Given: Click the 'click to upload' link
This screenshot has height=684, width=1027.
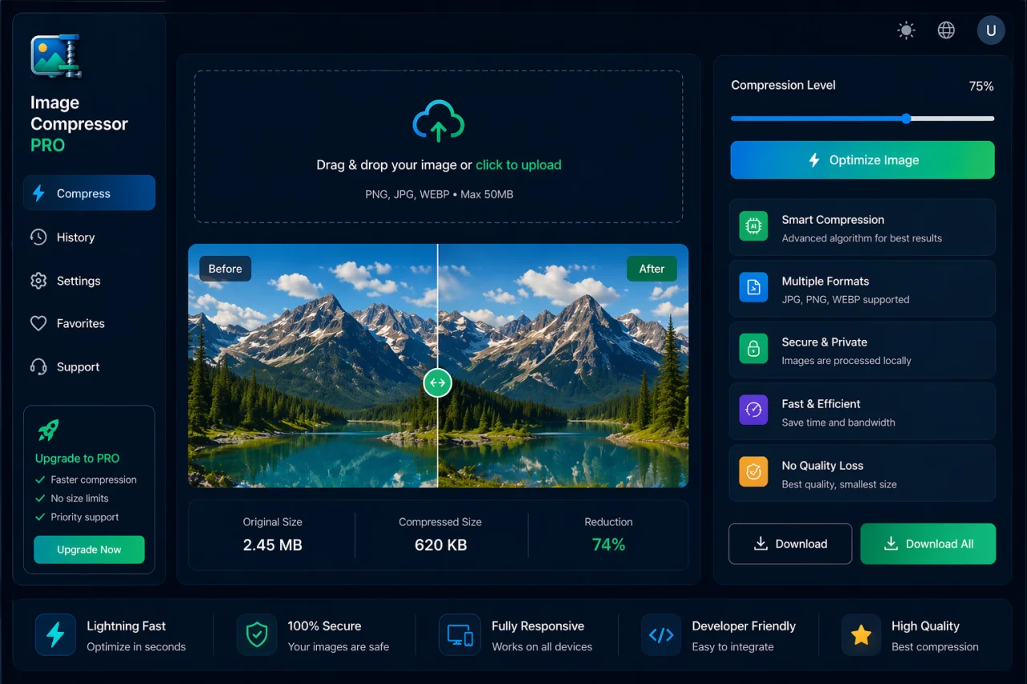Looking at the screenshot, I should pos(518,165).
